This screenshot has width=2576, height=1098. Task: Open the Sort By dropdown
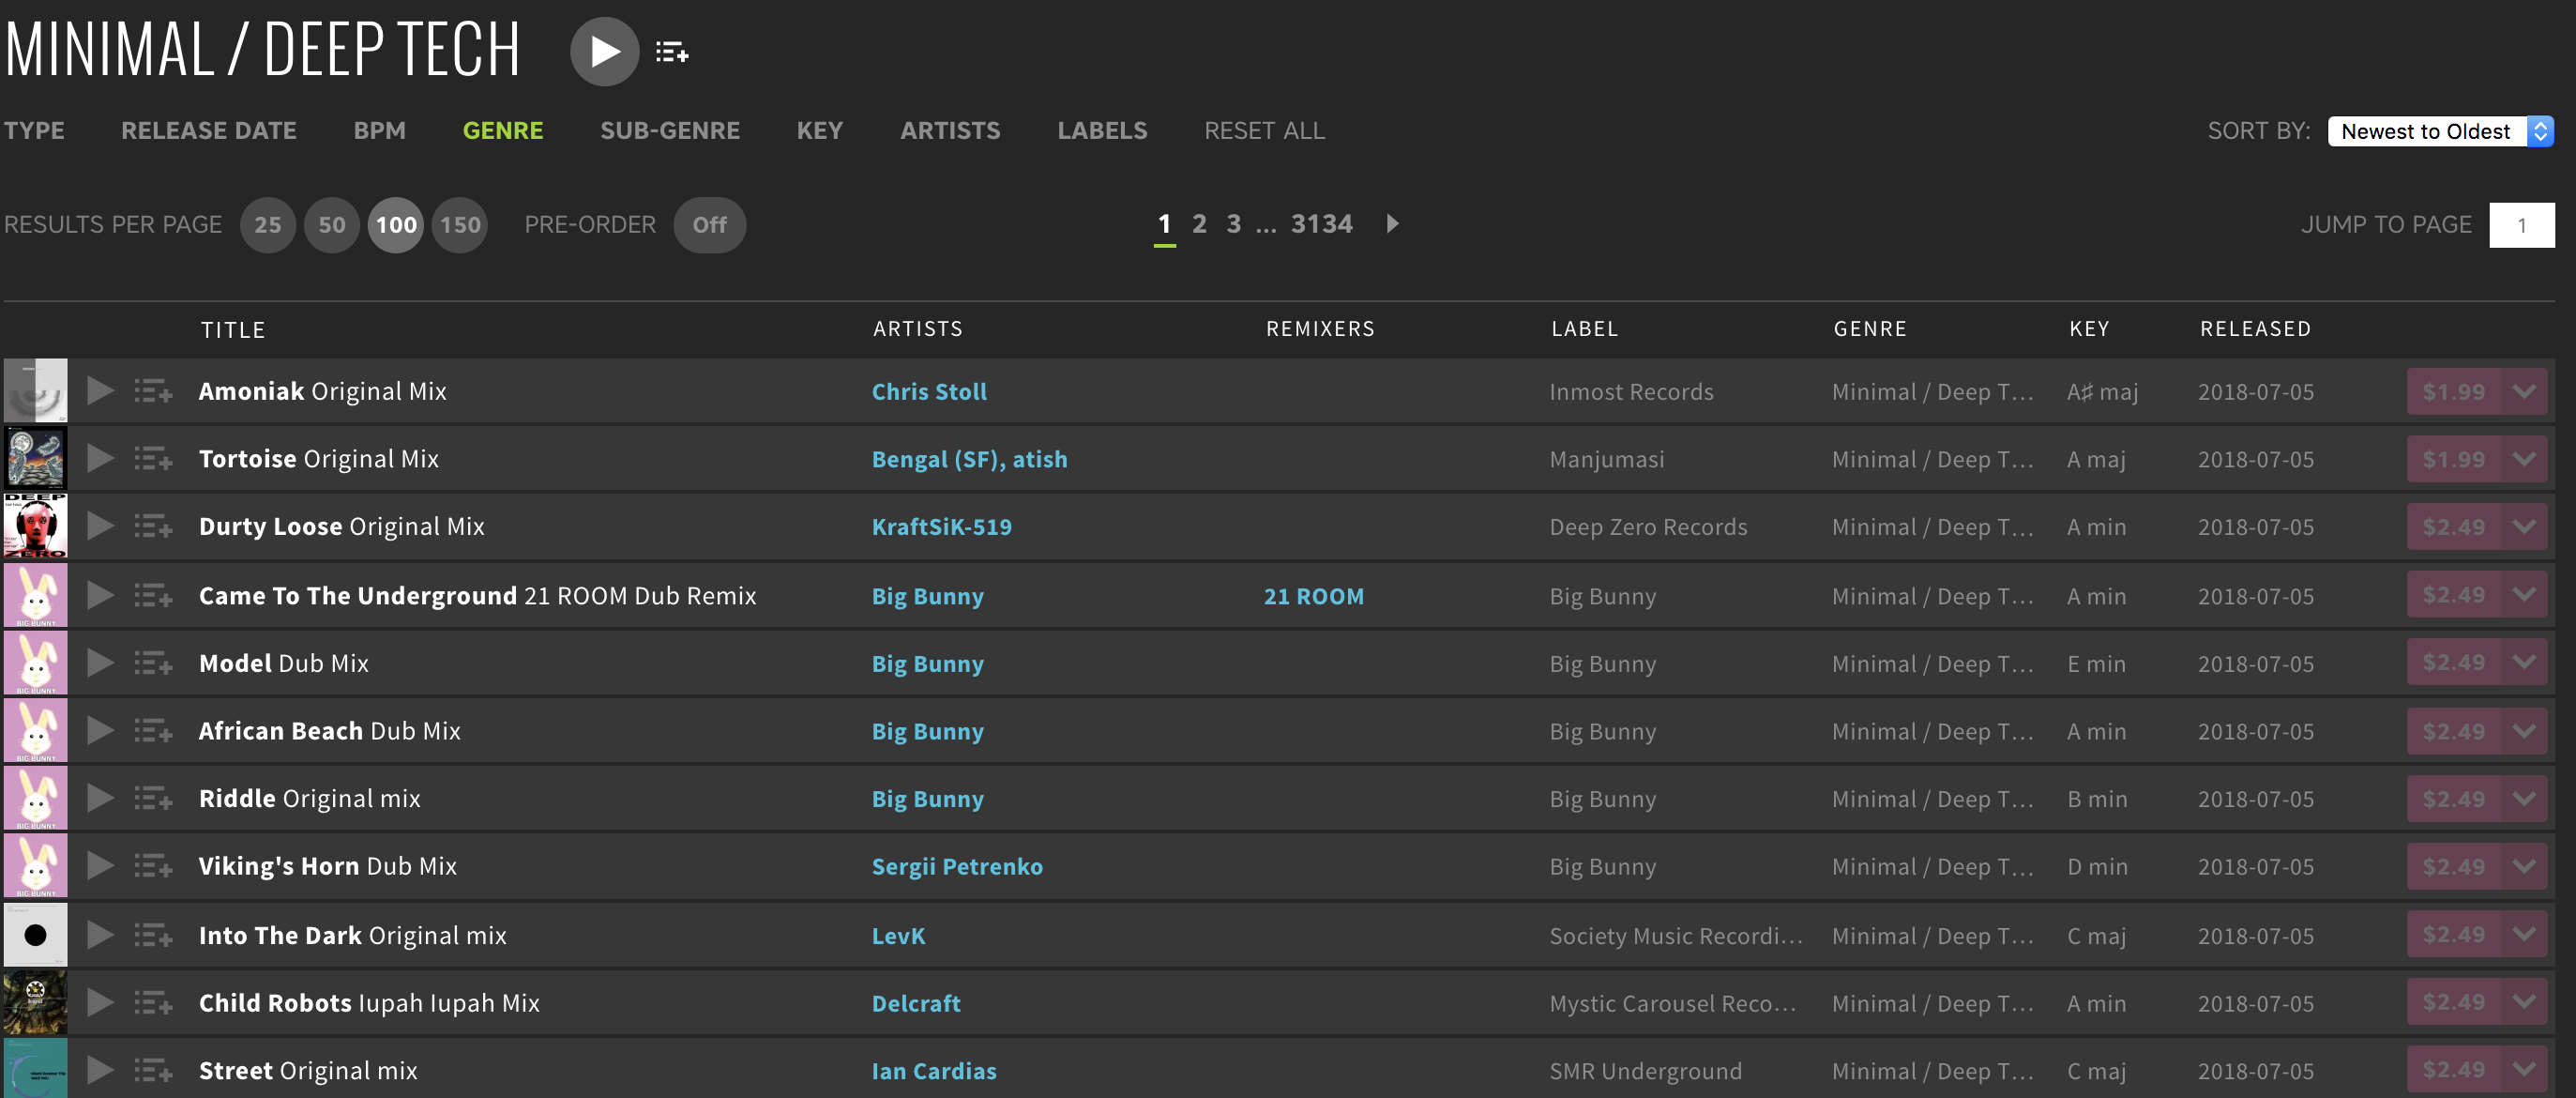pyautogui.click(x=2439, y=131)
